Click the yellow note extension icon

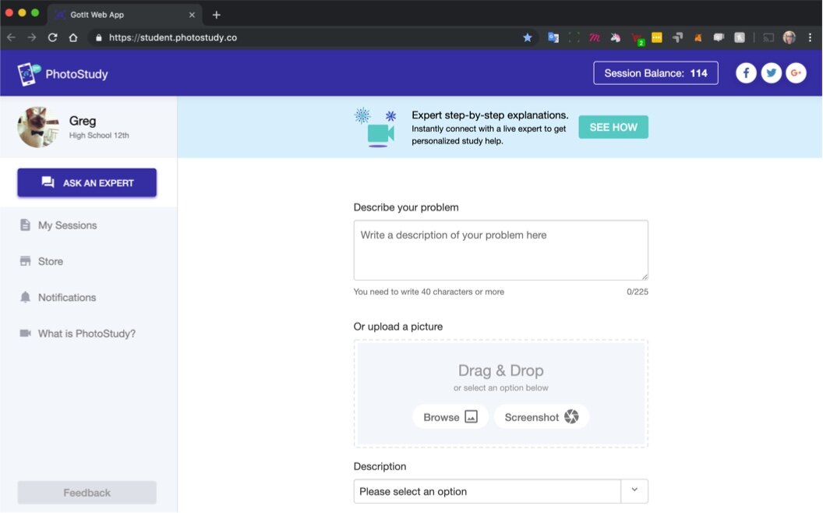click(657, 37)
